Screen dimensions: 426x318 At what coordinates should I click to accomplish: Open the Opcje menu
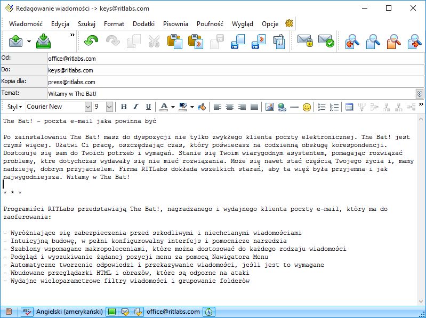[270, 24]
